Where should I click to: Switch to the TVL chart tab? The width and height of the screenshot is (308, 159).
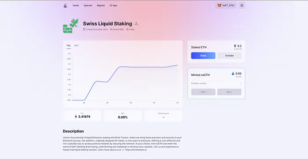69,46
